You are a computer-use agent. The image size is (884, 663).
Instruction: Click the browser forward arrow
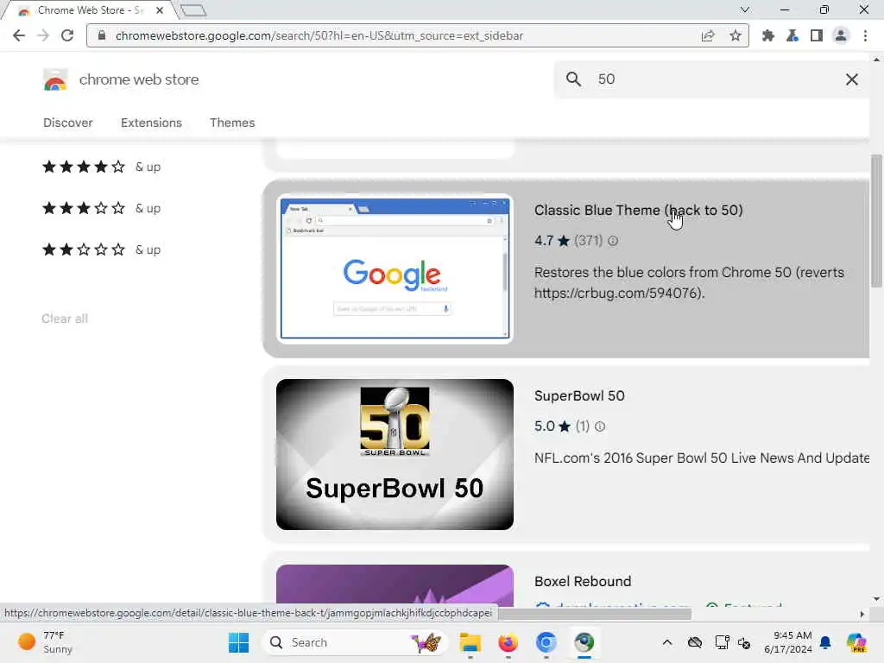pos(43,35)
